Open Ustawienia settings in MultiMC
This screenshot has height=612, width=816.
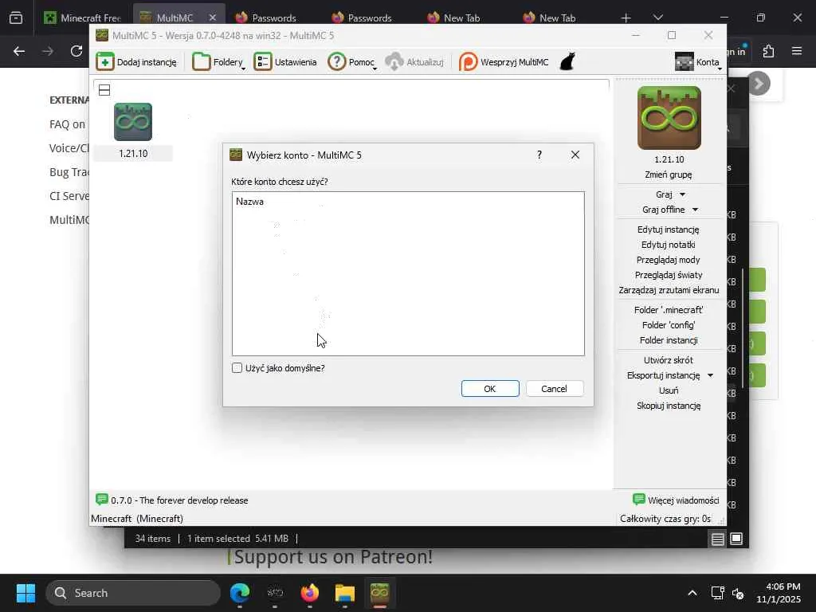pos(285,62)
